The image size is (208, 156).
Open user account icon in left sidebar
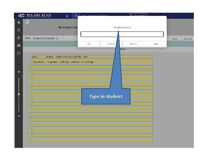click(19, 38)
